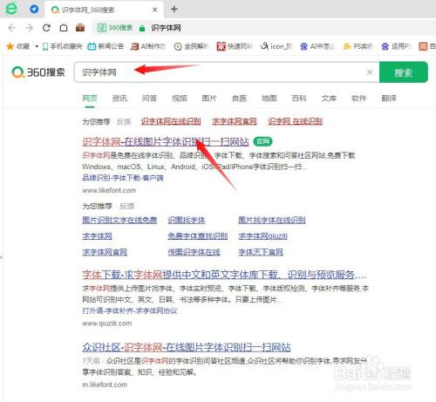Click the address bar text 识字体网
Image resolution: width=436 pixels, height=402 pixels.
[x=166, y=28]
